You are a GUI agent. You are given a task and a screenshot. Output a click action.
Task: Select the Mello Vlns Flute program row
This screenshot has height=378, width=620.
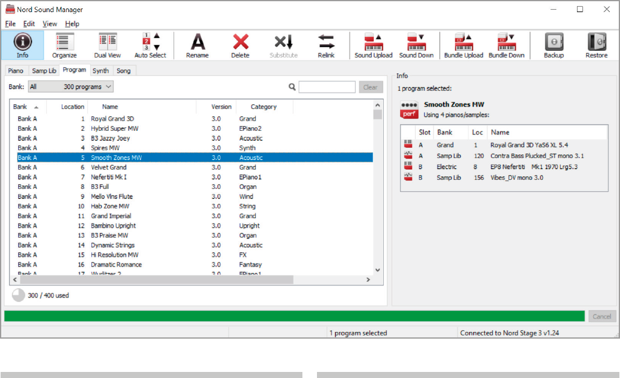(x=195, y=196)
